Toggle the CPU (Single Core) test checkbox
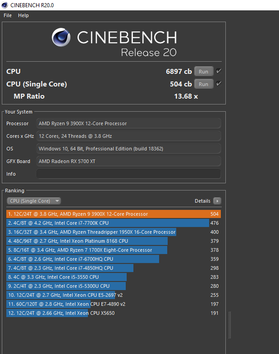Screen dimensions: 279x354 [219, 84]
